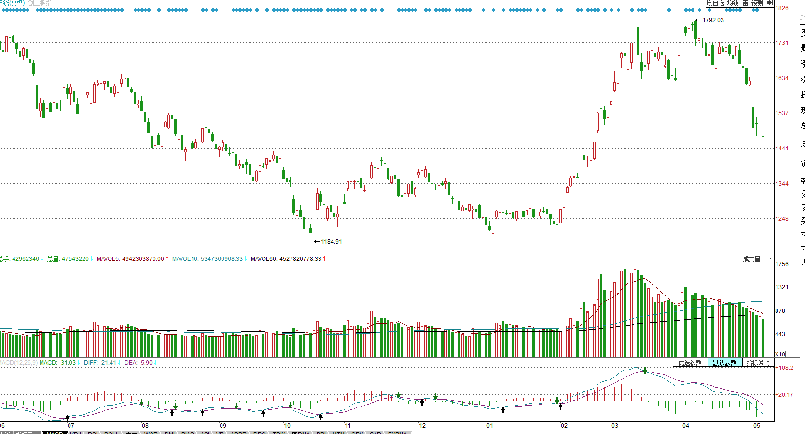805x434 pixels.
Task: Click the 1731 price axis label
Action: pyautogui.click(x=782, y=43)
